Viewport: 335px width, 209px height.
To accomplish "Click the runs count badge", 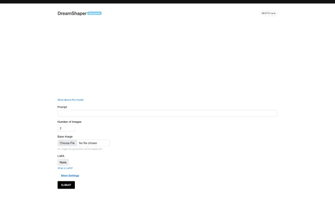I will [268, 13].
